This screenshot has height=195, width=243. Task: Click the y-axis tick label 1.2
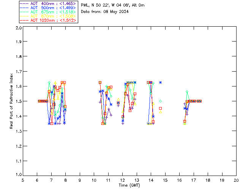(19, 146)
